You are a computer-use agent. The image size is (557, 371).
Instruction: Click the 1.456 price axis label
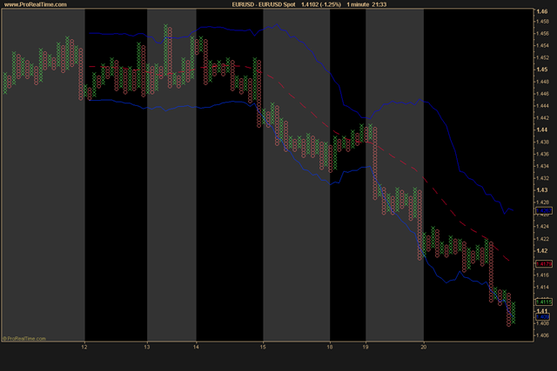coord(543,34)
